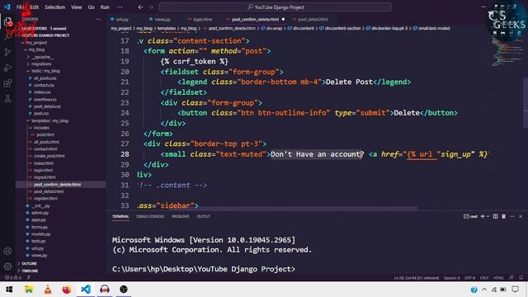The image size is (528, 297).
Task: Click the HTML language mode status entry
Action: point(498,278)
